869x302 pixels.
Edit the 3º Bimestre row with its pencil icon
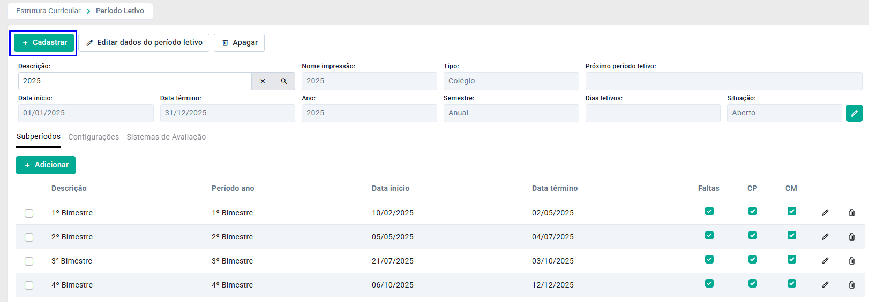[825, 261]
